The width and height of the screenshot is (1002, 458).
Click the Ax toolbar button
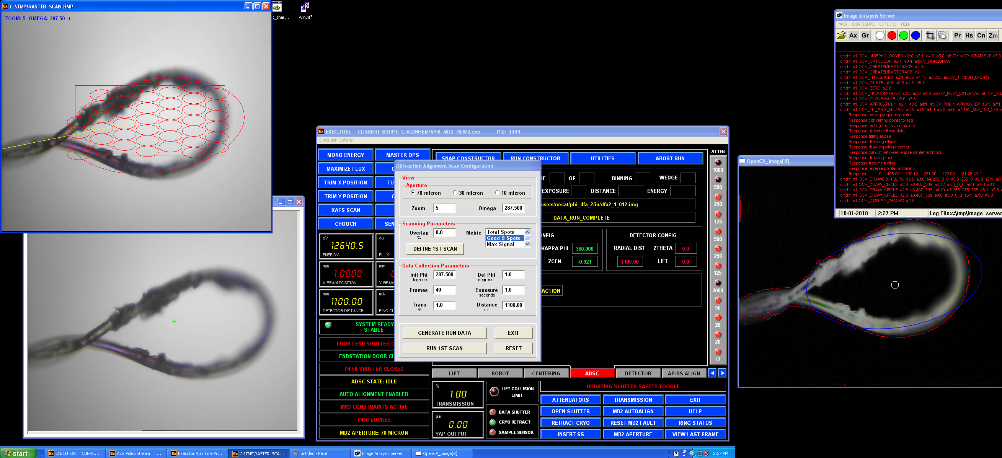click(853, 35)
